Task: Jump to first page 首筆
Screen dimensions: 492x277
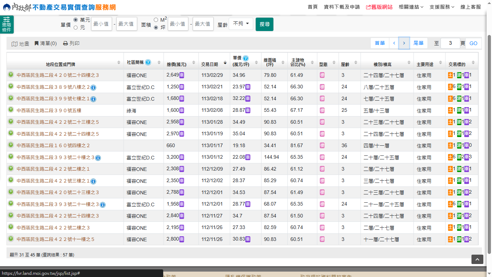Action: tap(380, 43)
